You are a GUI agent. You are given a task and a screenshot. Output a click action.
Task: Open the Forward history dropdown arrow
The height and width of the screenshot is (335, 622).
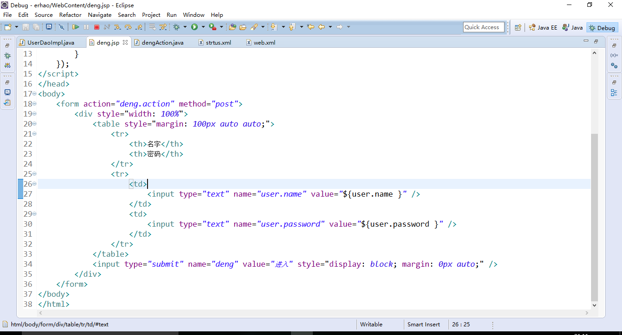(x=348, y=27)
